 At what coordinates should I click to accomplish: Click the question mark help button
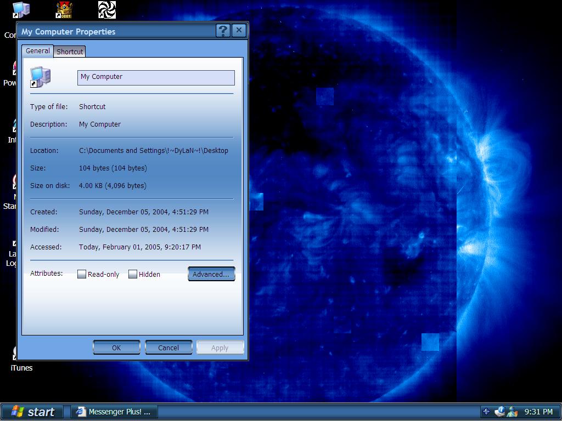point(222,31)
